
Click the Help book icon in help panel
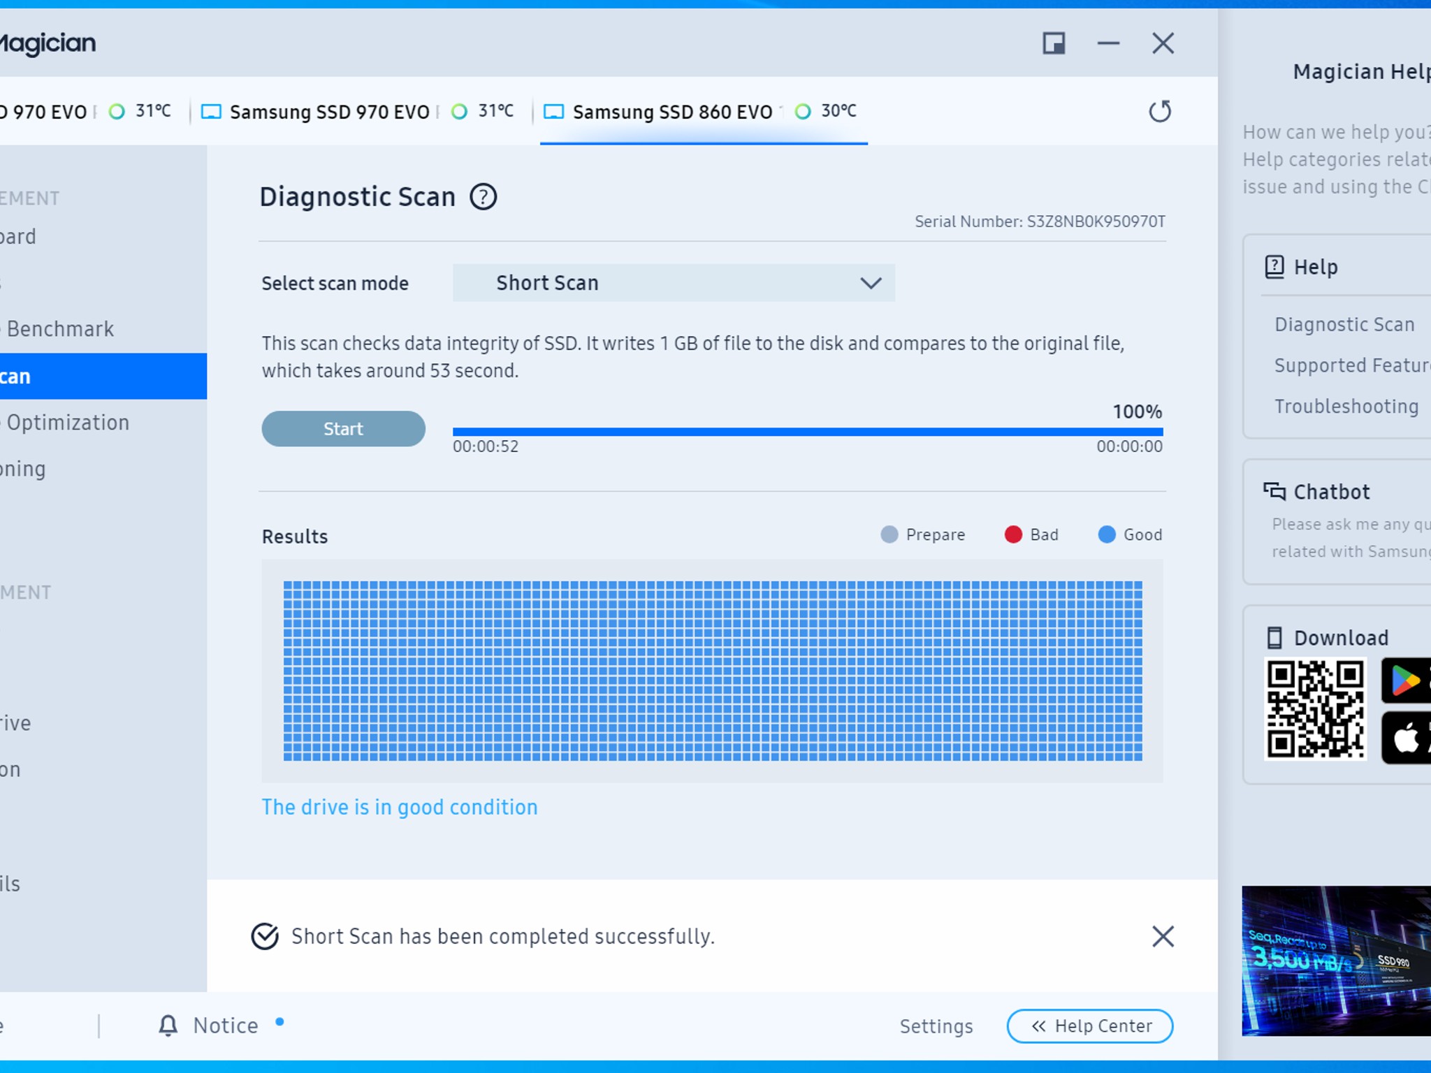(x=1274, y=267)
